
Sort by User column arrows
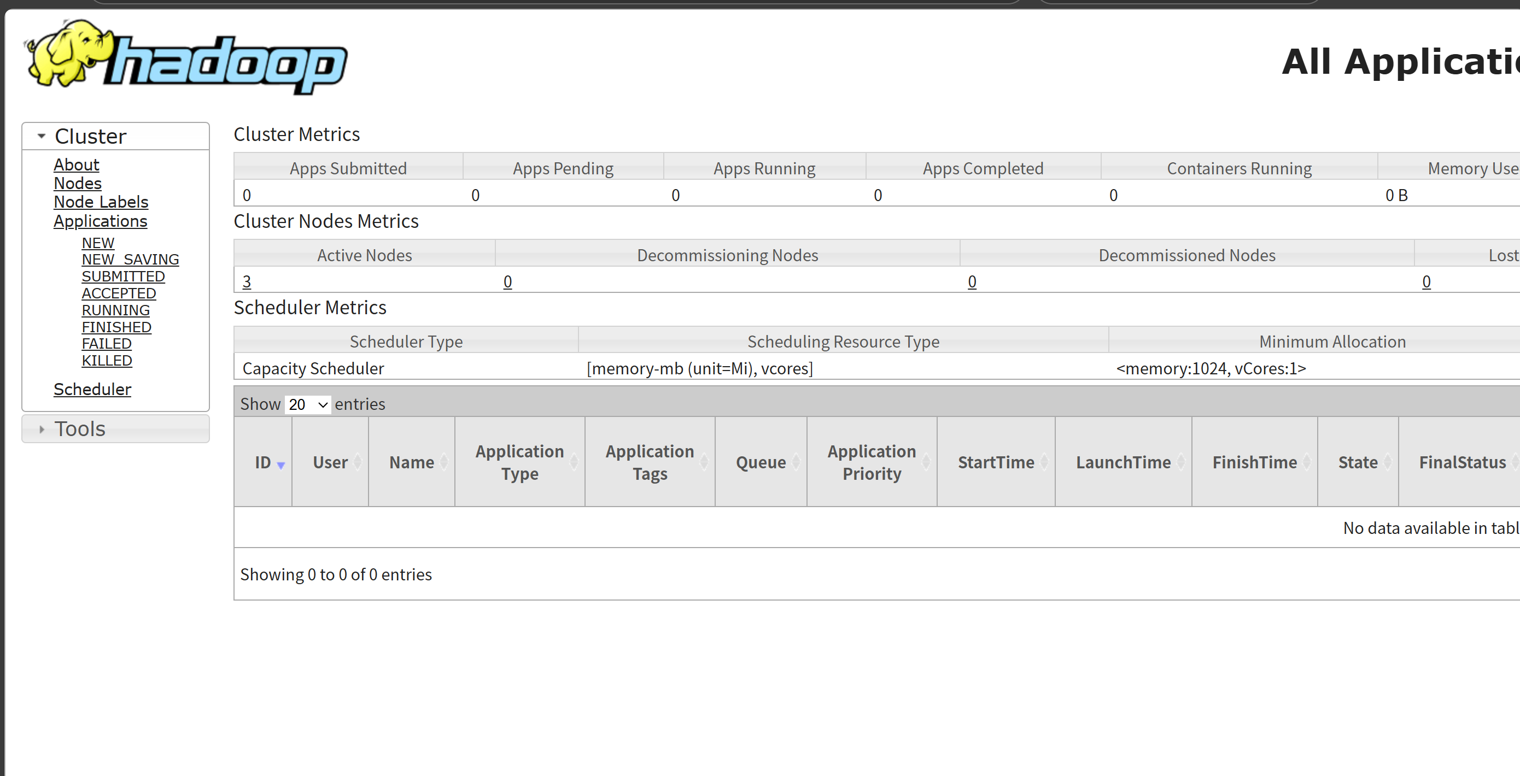357,462
